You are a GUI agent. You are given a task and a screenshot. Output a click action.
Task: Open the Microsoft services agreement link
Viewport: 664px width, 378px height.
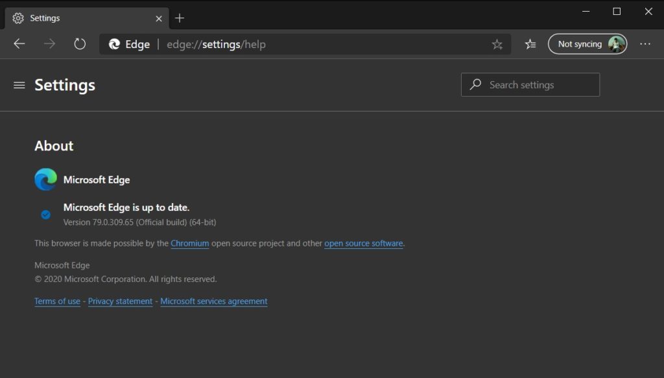pos(214,301)
